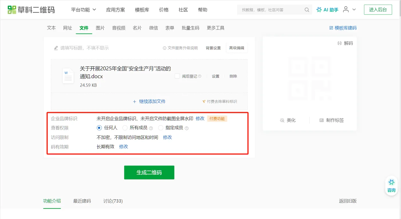Switch to the 图片 tab
The height and width of the screenshot is (219, 401).
[100, 28]
